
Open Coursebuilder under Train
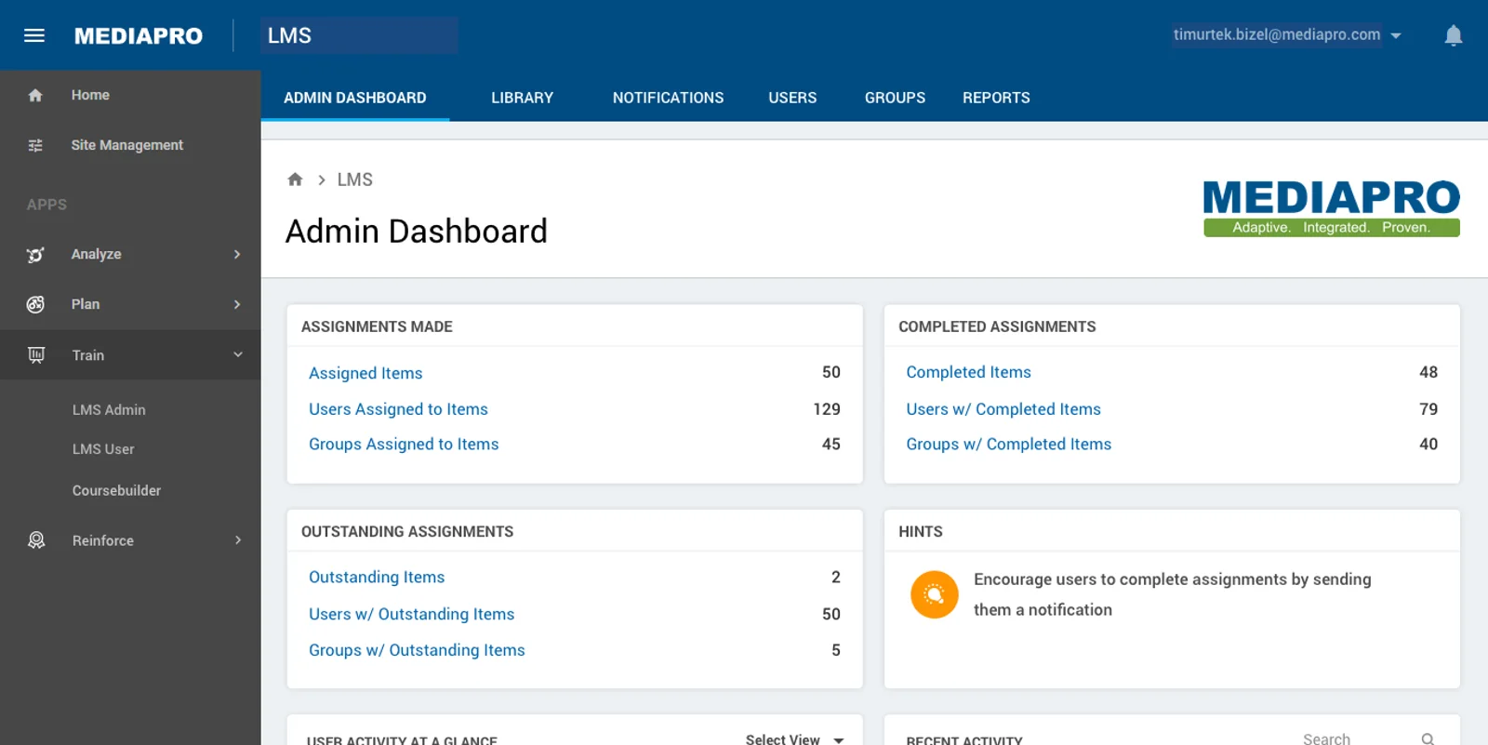(x=116, y=490)
